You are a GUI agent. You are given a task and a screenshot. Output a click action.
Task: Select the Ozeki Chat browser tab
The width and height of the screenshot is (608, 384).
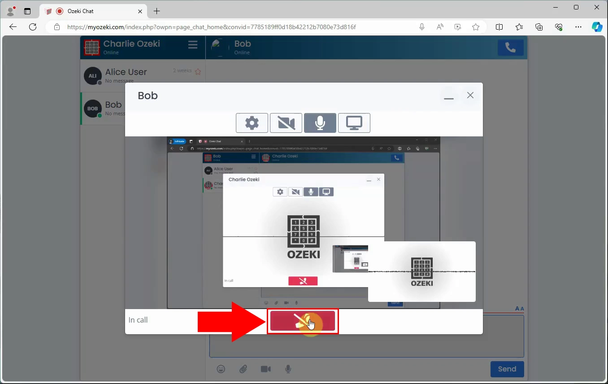click(x=93, y=11)
